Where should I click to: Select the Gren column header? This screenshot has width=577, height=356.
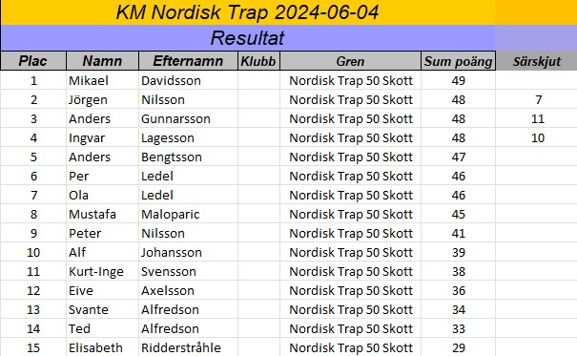350,61
